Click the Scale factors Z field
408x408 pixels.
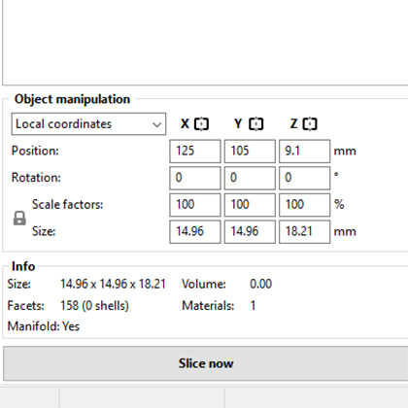[304, 205]
